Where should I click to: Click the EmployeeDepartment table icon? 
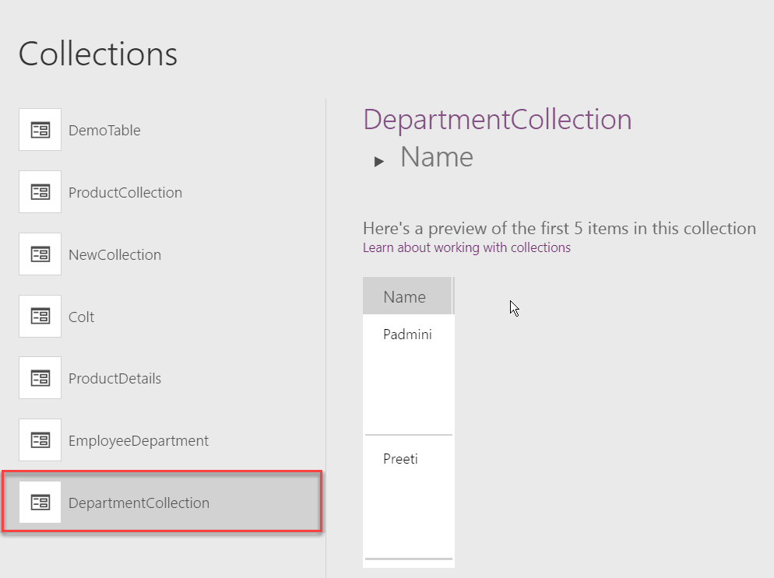click(x=40, y=440)
